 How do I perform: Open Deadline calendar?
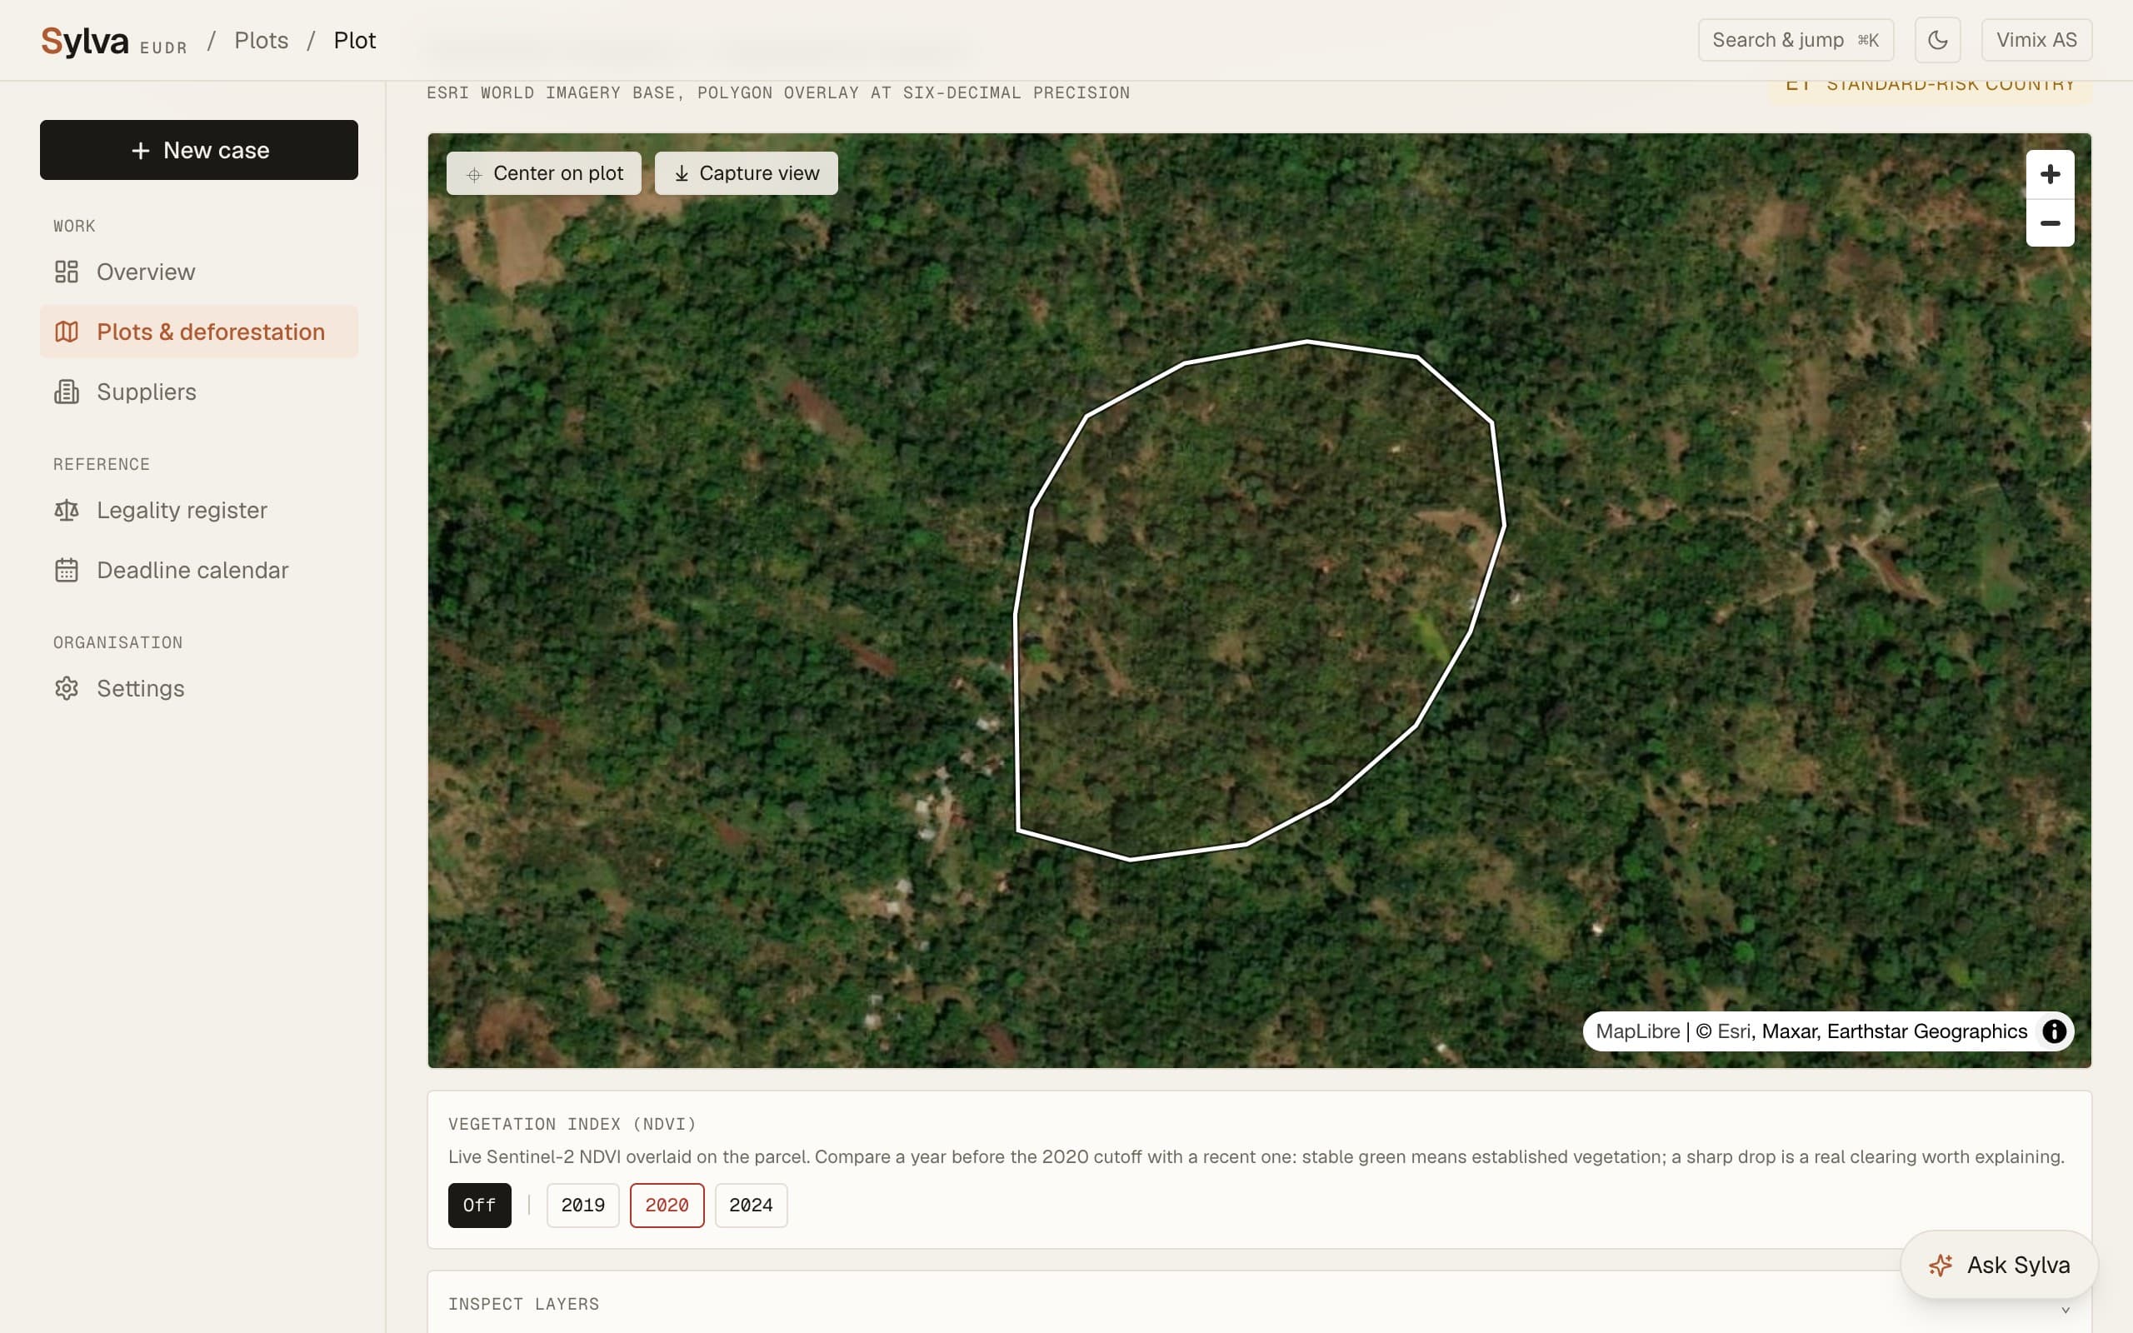pos(199,571)
